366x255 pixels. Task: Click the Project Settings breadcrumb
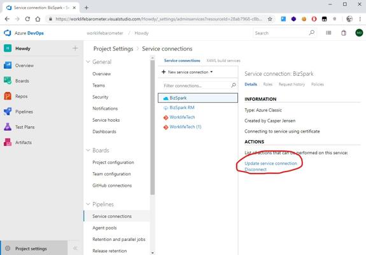[x=113, y=48]
